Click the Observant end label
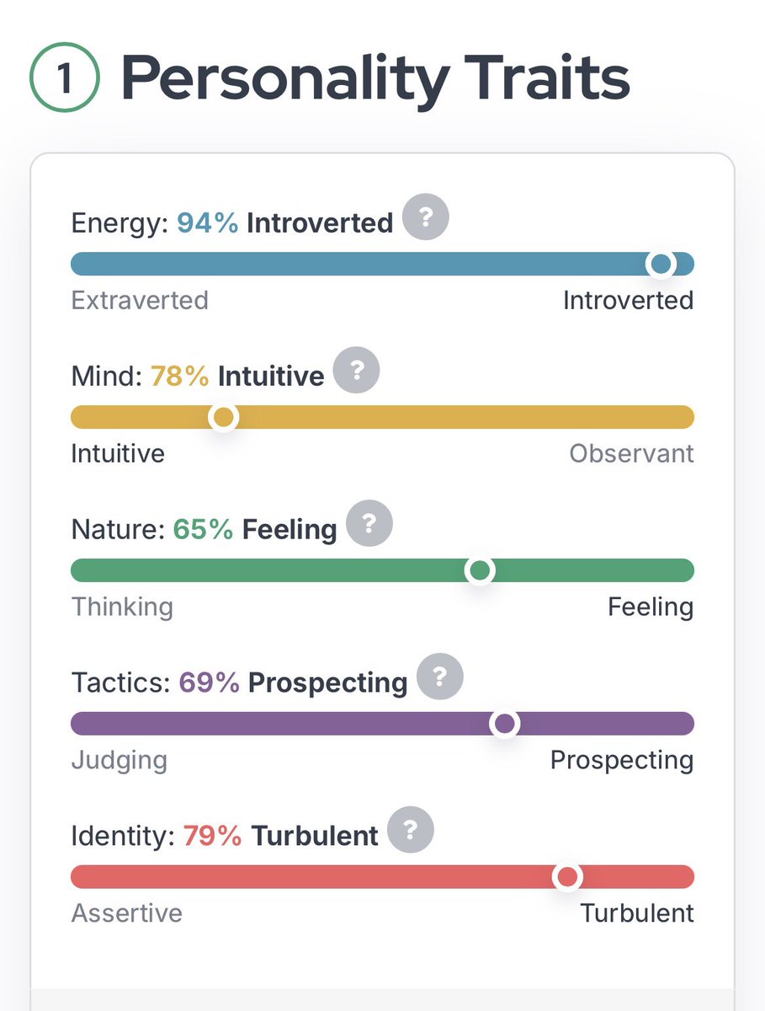765x1011 pixels. [632, 453]
